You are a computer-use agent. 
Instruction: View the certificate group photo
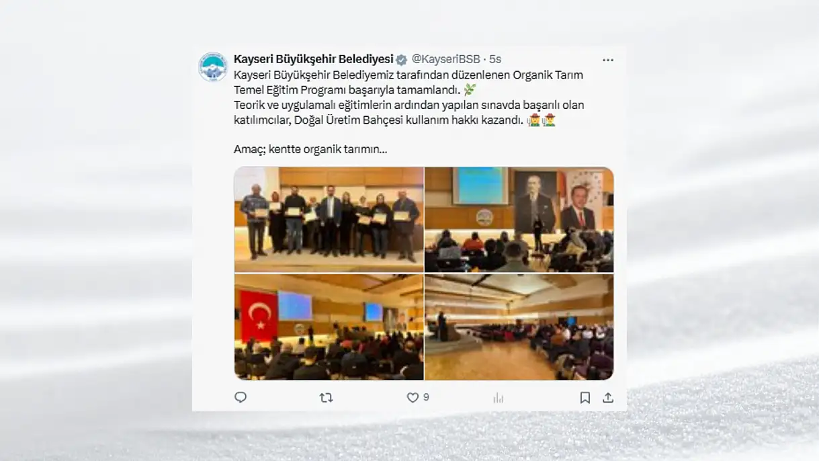point(329,219)
